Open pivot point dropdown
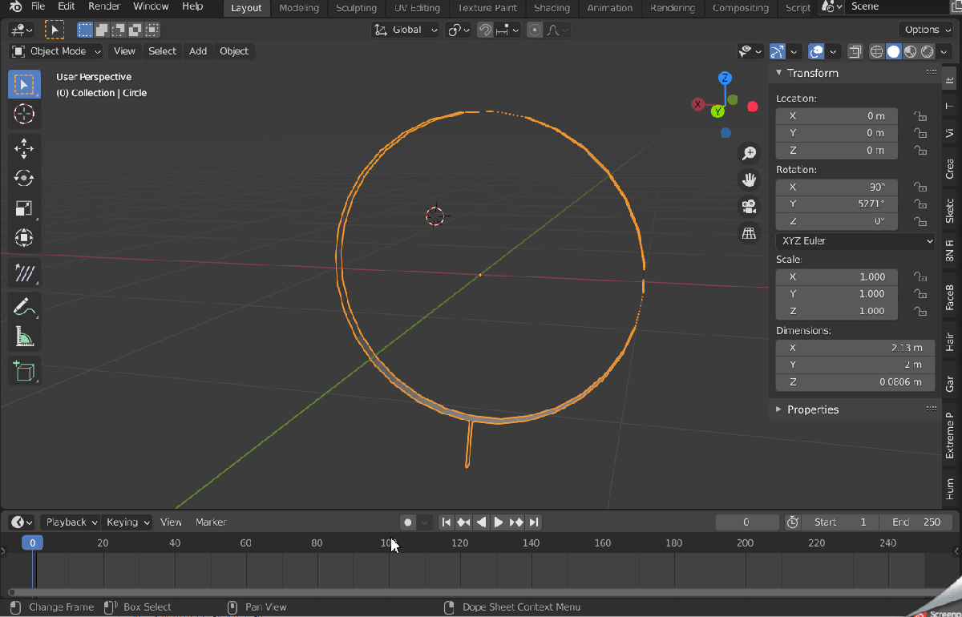962x617 pixels. coord(459,30)
